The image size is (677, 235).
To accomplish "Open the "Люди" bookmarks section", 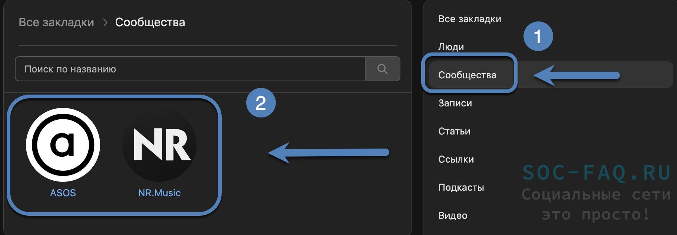I will 451,47.
